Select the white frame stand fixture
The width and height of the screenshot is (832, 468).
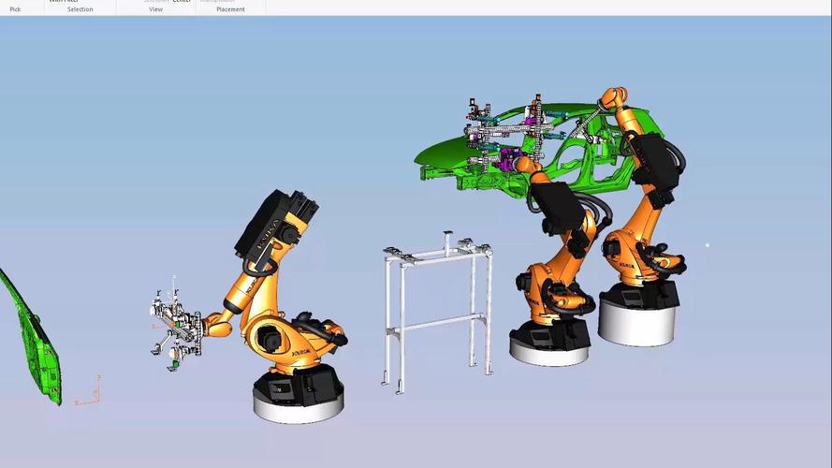(x=438, y=309)
